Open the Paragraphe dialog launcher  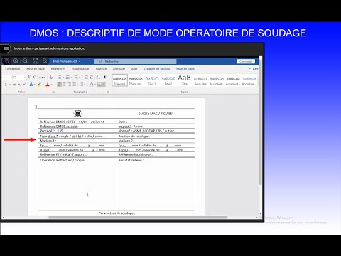click(x=108, y=92)
